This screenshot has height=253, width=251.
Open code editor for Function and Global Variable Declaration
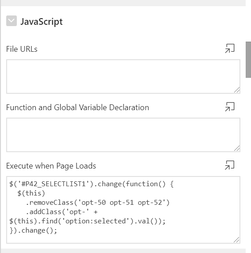pyautogui.click(x=230, y=107)
